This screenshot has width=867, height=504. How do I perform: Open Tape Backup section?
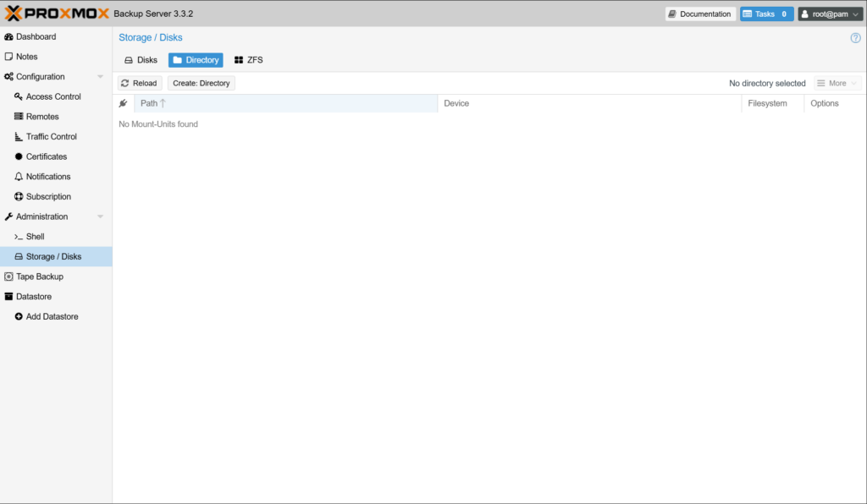39,277
